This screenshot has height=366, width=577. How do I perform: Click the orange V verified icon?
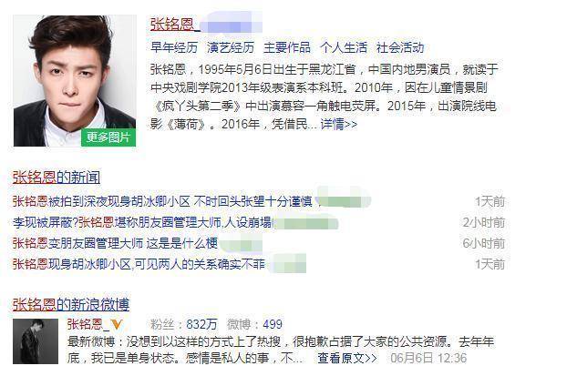(117, 324)
